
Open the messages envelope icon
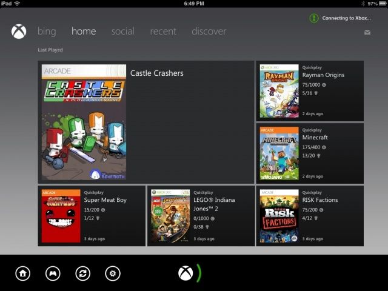coord(367,33)
